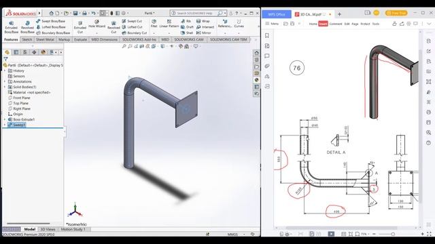
Task: Add a new tab in WPS
Action: (x=339, y=14)
